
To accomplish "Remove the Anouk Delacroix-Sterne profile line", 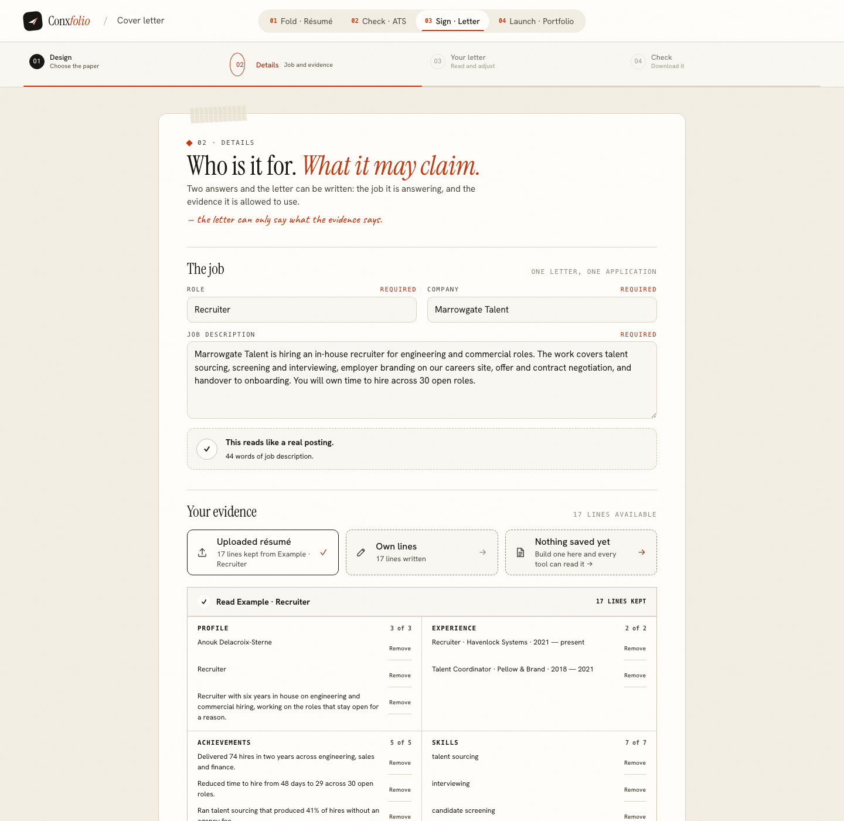I will coord(400,649).
